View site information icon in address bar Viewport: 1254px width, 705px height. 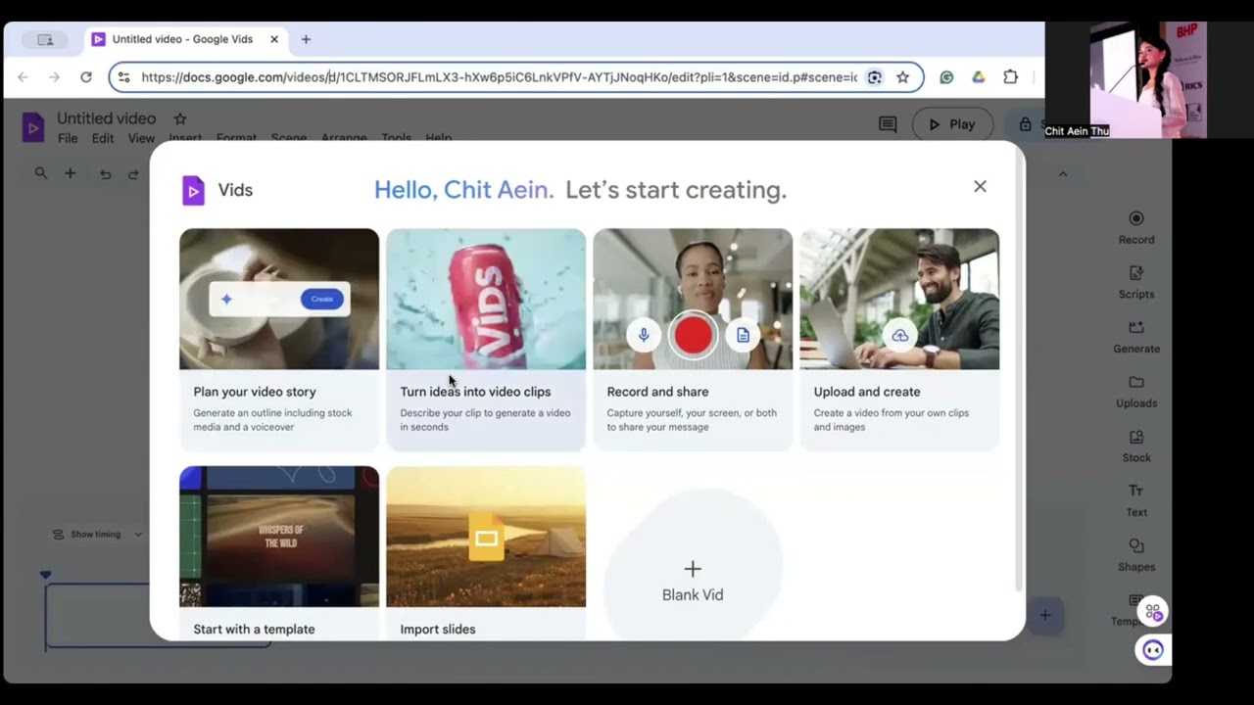pyautogui.click(x=123, y=77)
